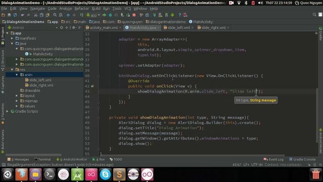Open the Event Log

274,159
